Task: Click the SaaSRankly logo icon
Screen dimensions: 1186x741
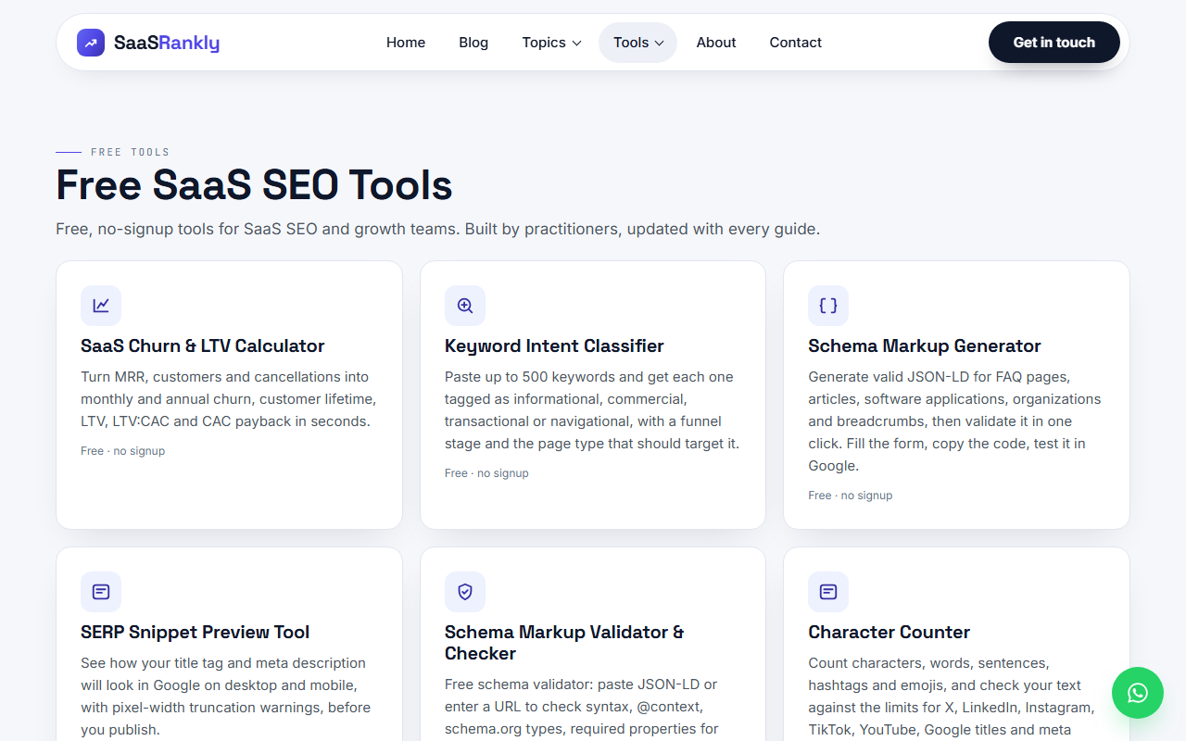Action: click(91, 42)
